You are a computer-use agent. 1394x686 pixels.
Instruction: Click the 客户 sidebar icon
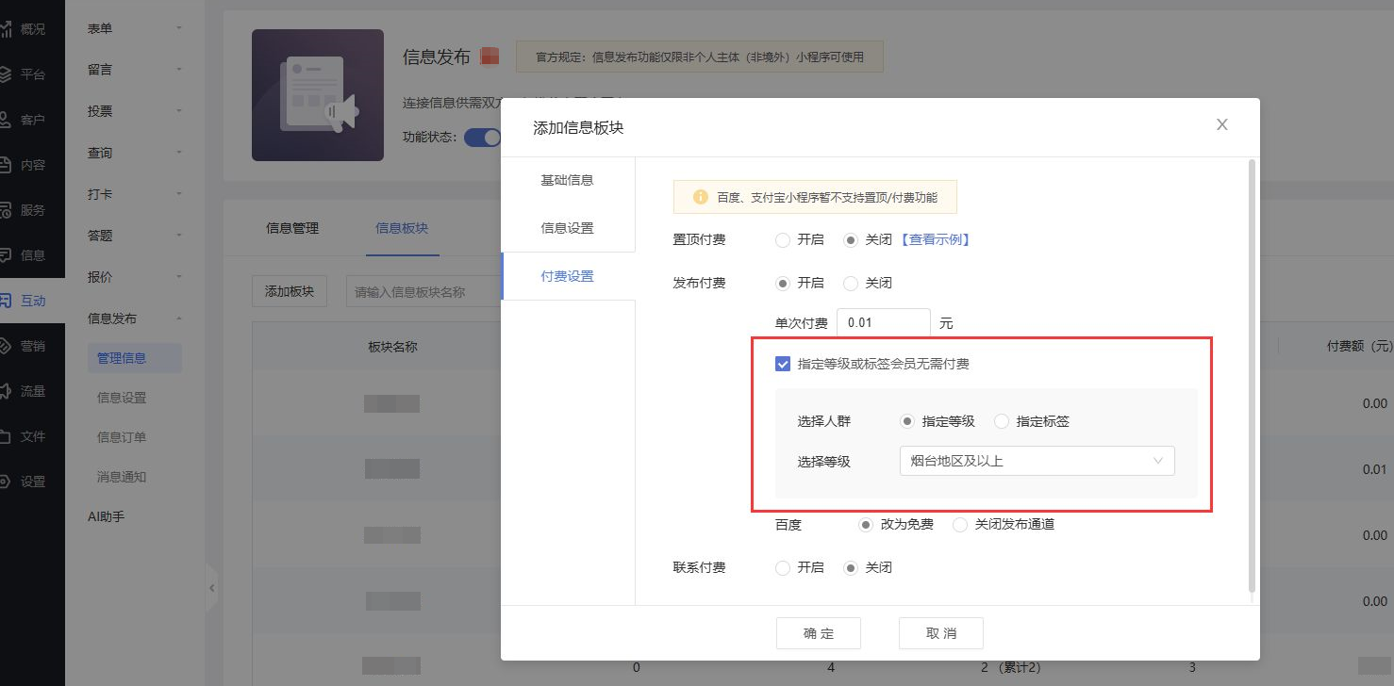[x=6, y=120]
